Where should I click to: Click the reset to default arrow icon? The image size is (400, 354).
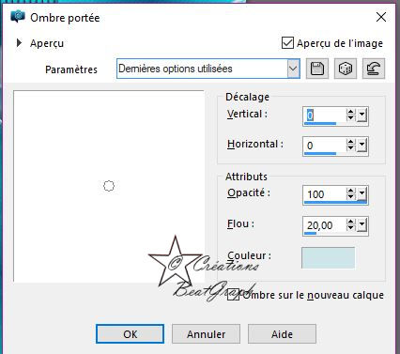[374, 69]
